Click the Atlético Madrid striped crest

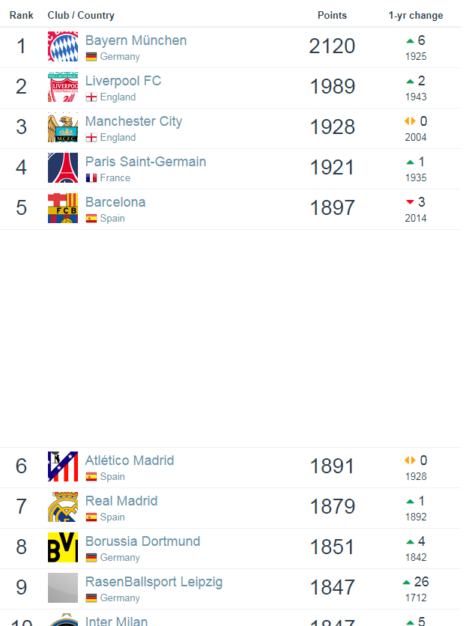coord(63,467)
